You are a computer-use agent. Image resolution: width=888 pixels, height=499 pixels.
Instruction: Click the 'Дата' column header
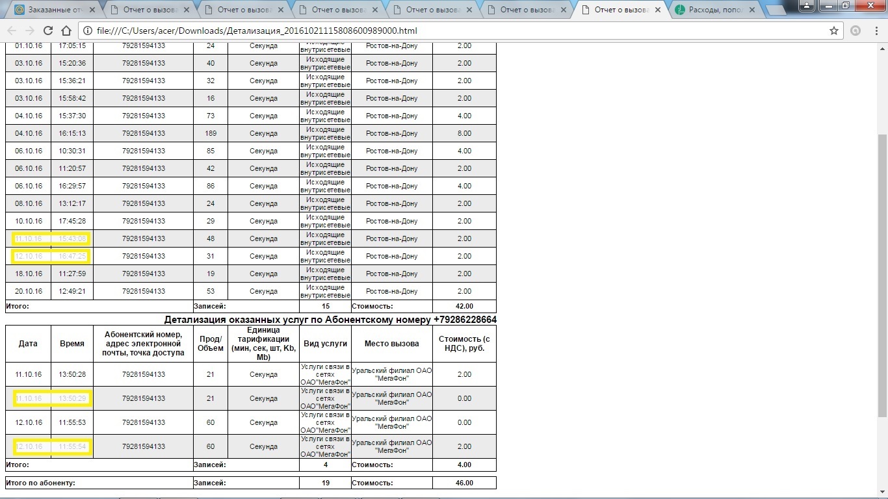[28, 344]
